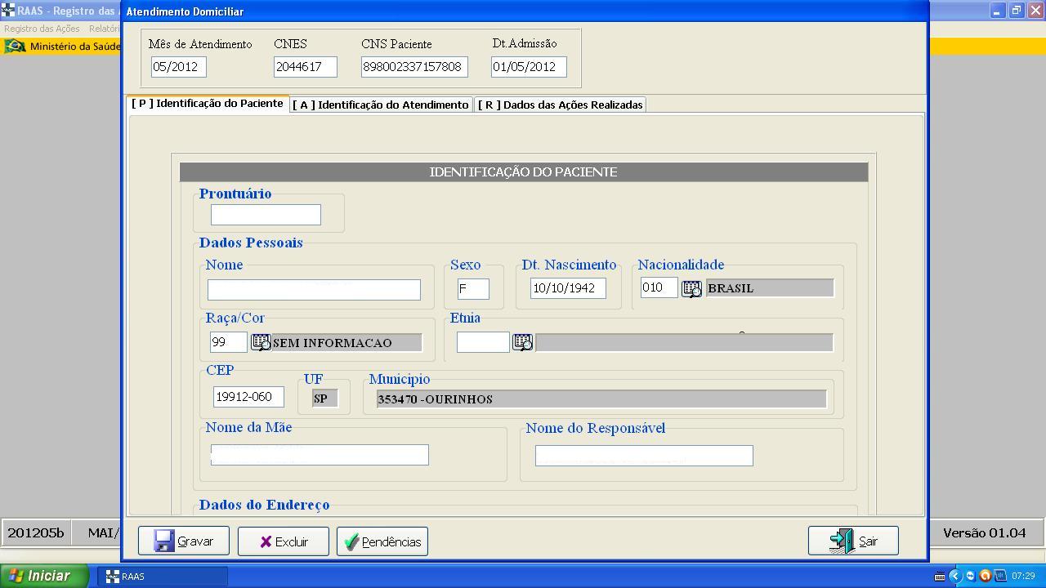Click the Excluir button
Viewport: 1046px width, 588px height.
[284, 541]
